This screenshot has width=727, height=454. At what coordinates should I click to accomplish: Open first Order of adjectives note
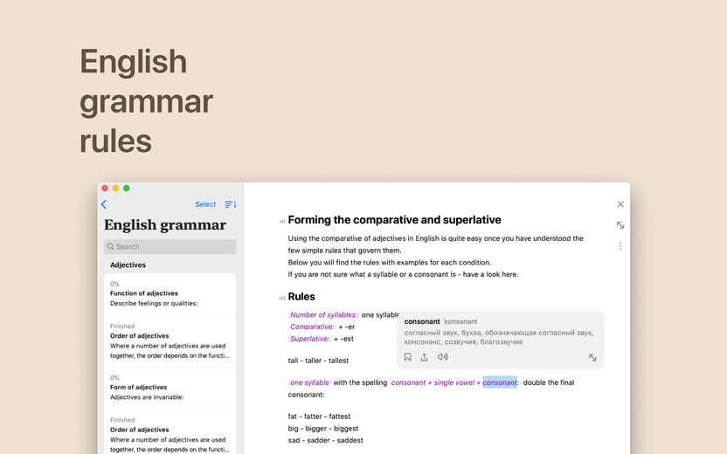170,341
